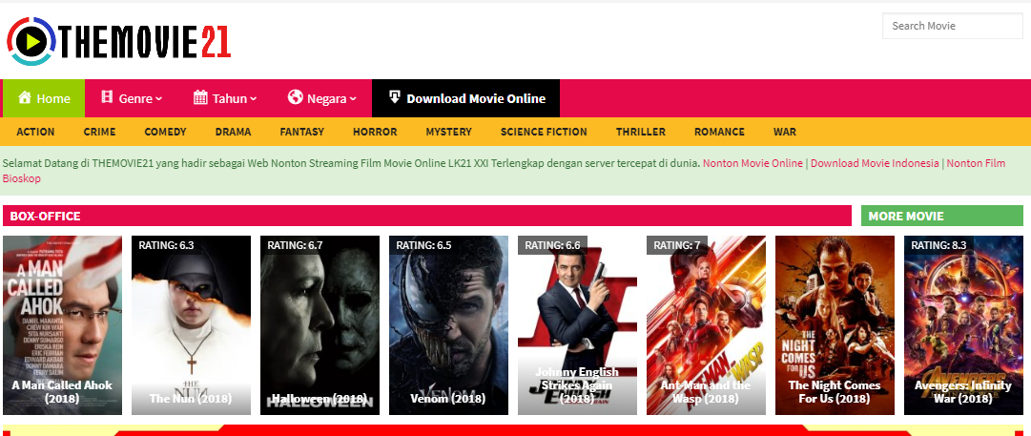Select the SCIENCE FICTION genre
The image size is (1031, 436).
pos(544,132)
